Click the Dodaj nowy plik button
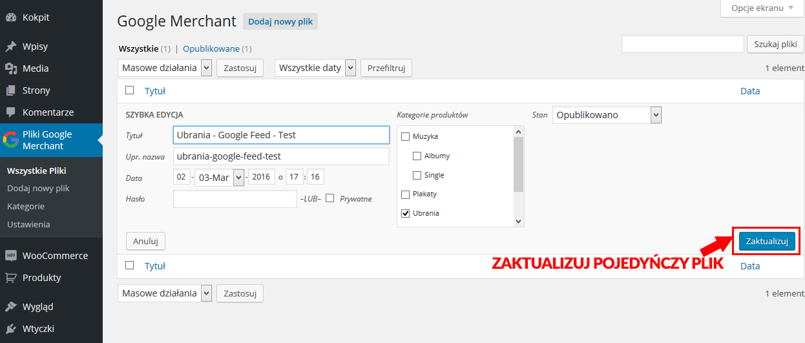The image size is (805, 343). (280, 22)
